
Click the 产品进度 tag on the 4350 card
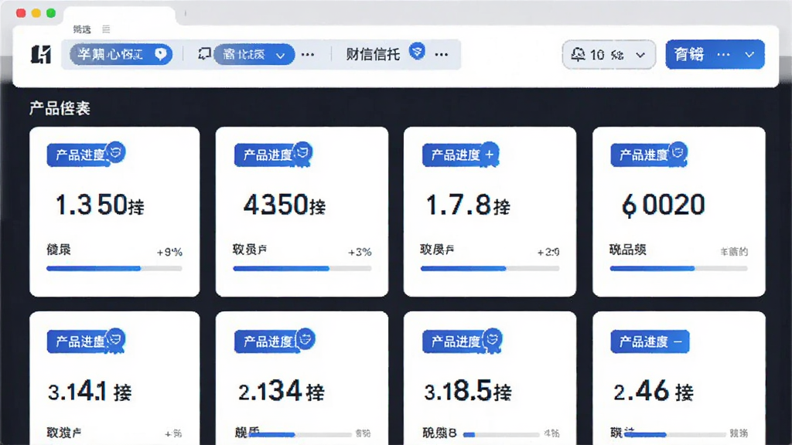click(x=266, y=155)
